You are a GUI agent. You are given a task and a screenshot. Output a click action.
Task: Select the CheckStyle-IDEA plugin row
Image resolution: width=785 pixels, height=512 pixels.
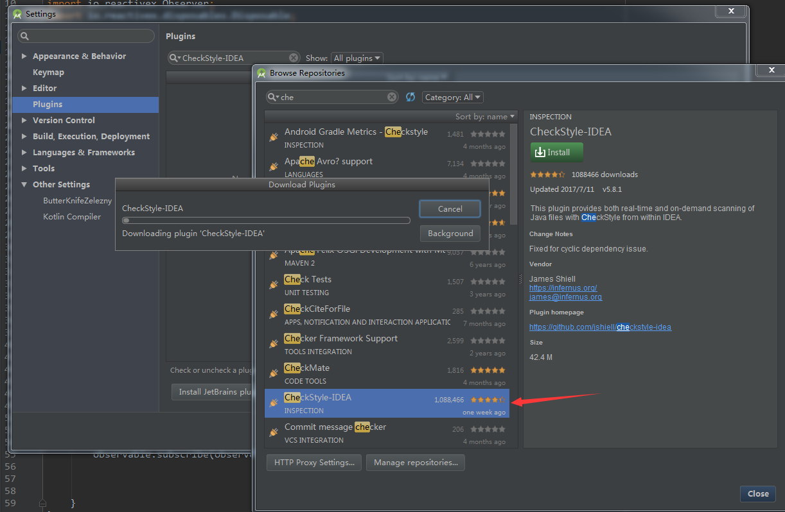click(x=387, y=403)
